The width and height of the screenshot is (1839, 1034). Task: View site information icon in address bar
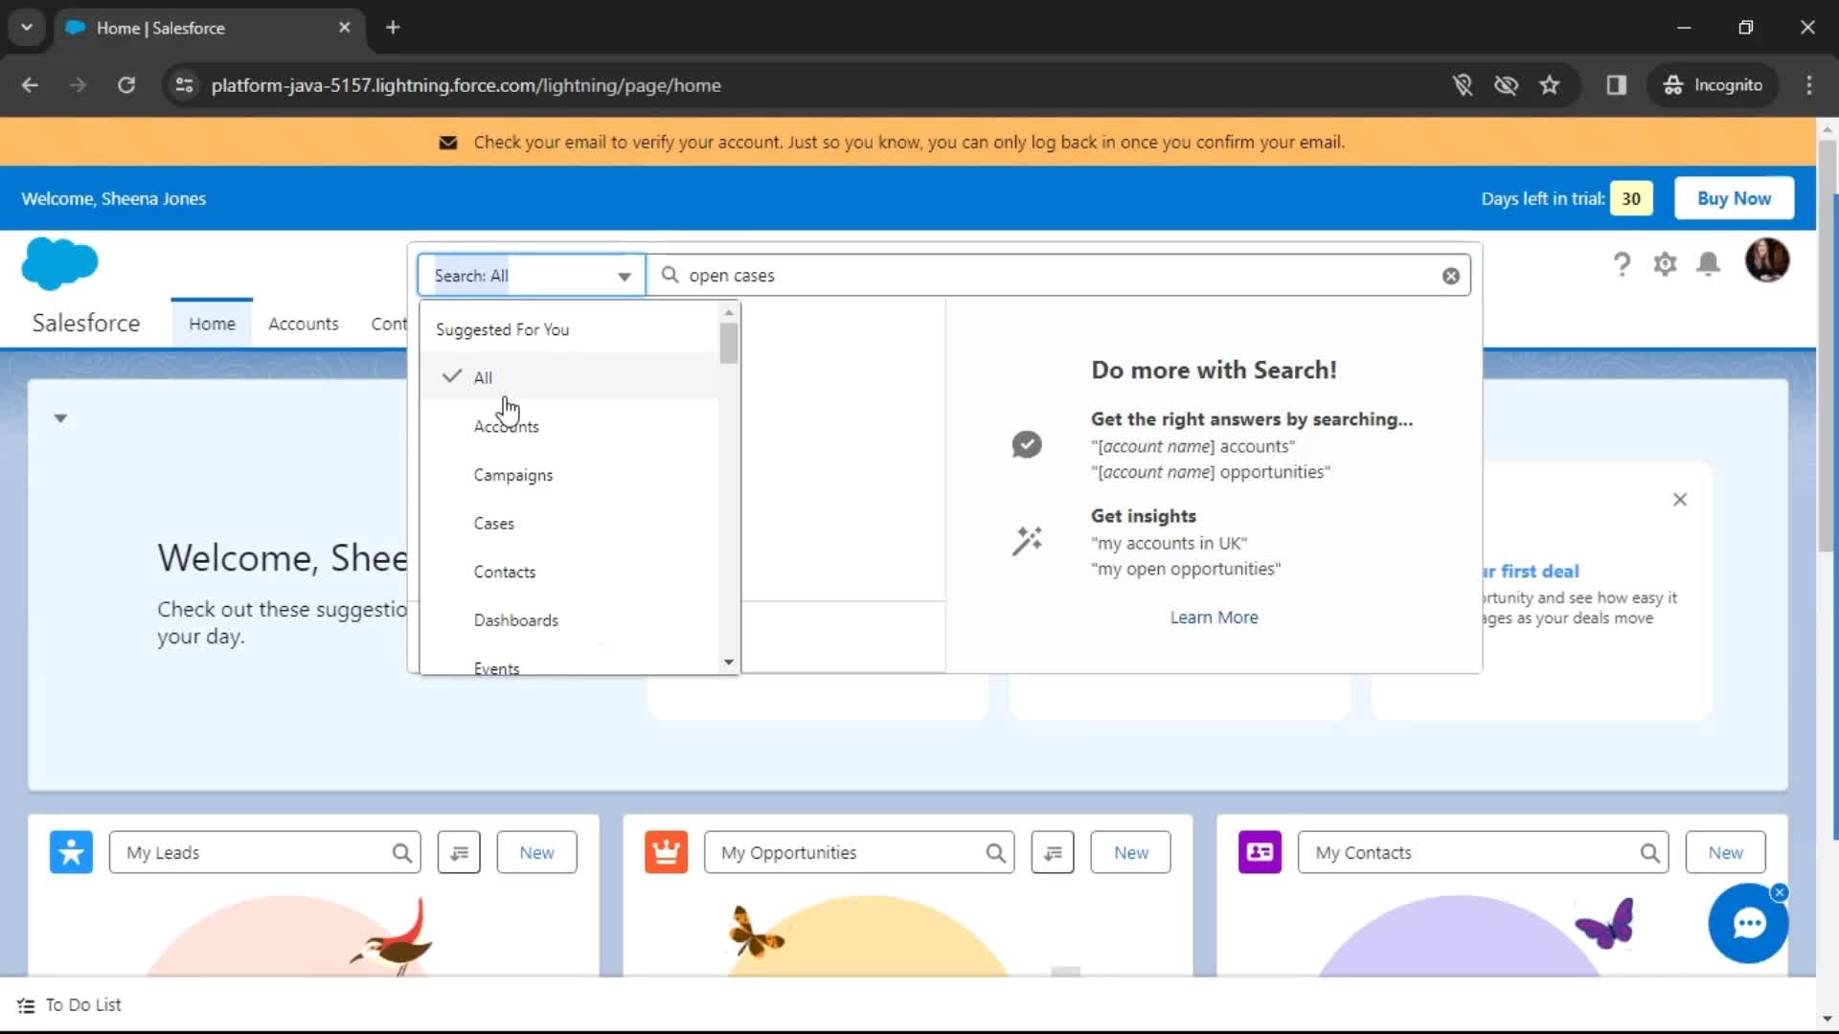tap(184, 85)
